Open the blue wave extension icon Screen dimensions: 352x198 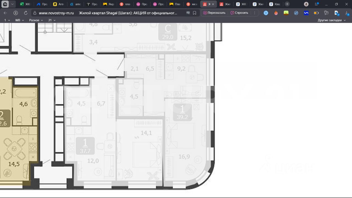[x=306, y=13]
